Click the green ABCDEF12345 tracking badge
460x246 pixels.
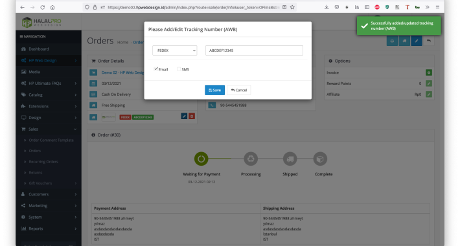click(143, 117)
